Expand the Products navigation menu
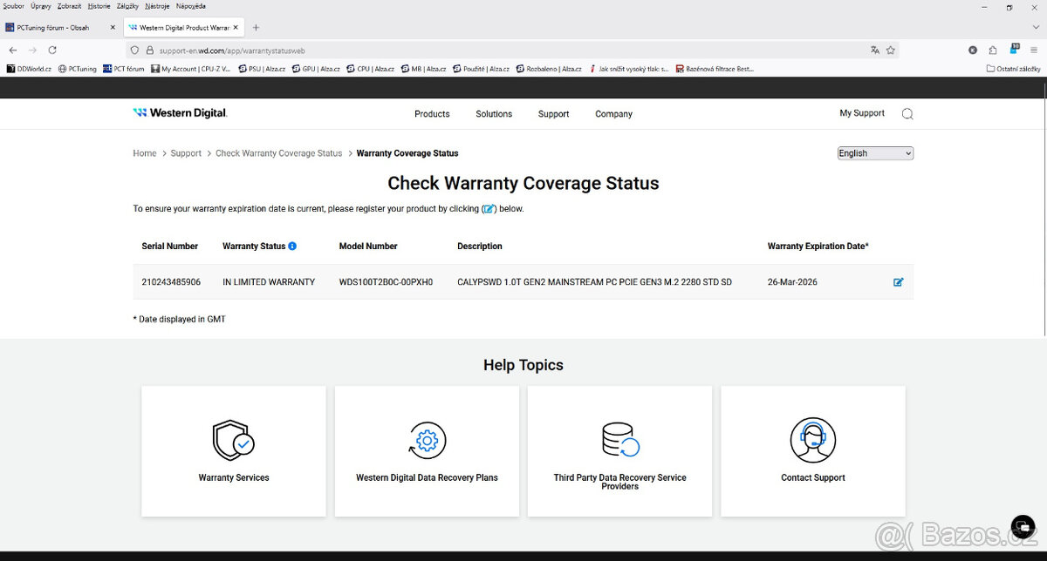1047x561 pixels. coord(432,114)
